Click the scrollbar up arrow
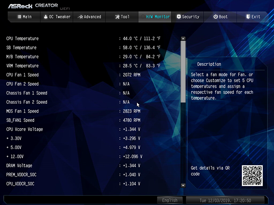The image size is (274, 205). (183, 39)
